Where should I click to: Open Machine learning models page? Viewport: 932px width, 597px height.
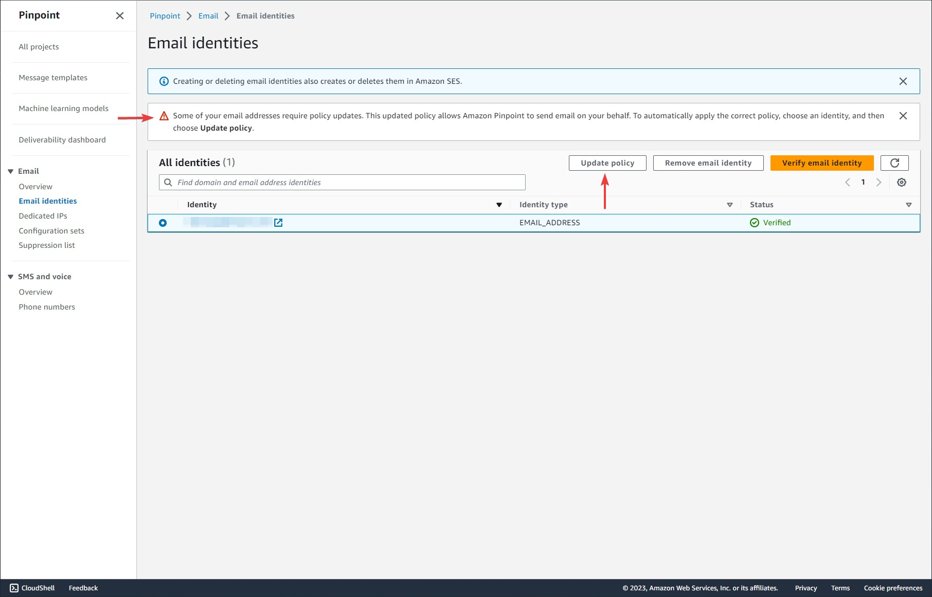(64, 108)
